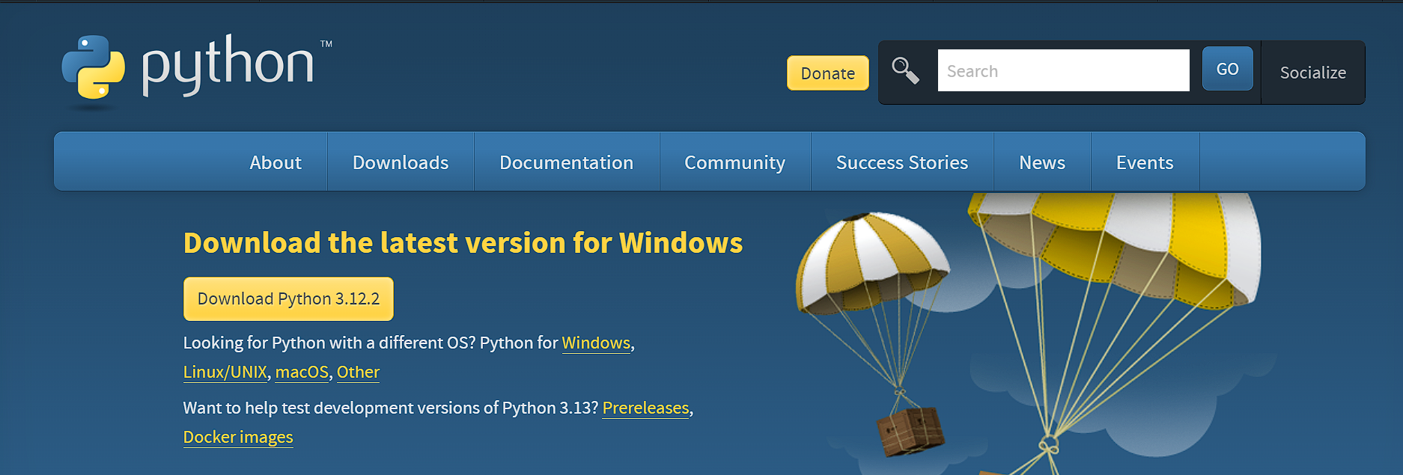Click the GO search button
1403x475 pixels.
click(x=1227, y=69)
